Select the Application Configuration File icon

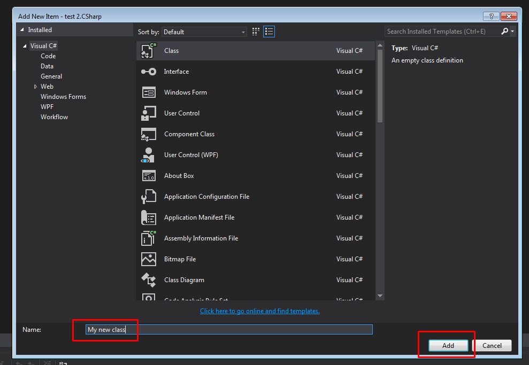(149, 197)
